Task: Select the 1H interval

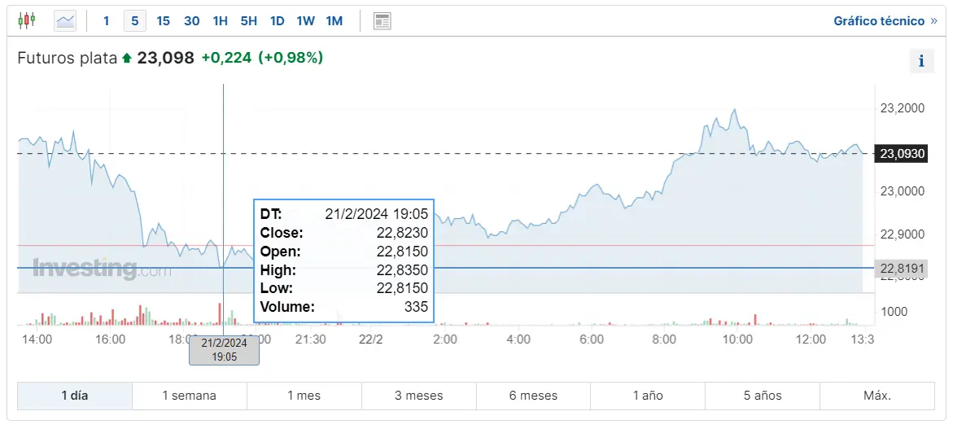Action: pos(221,21)
